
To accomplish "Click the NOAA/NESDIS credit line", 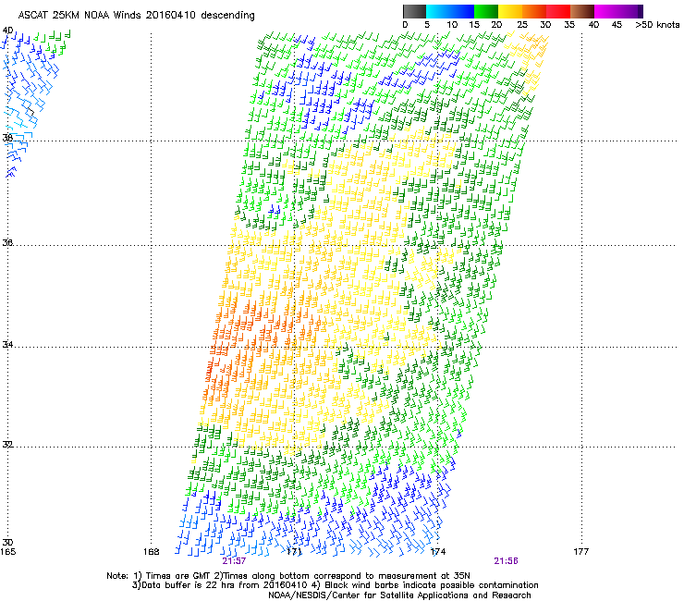I will 399,595.
